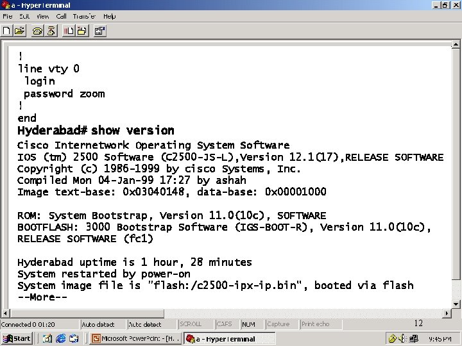Click the 'password zoom' line
462x346 pixels.
tap(64, 94)
